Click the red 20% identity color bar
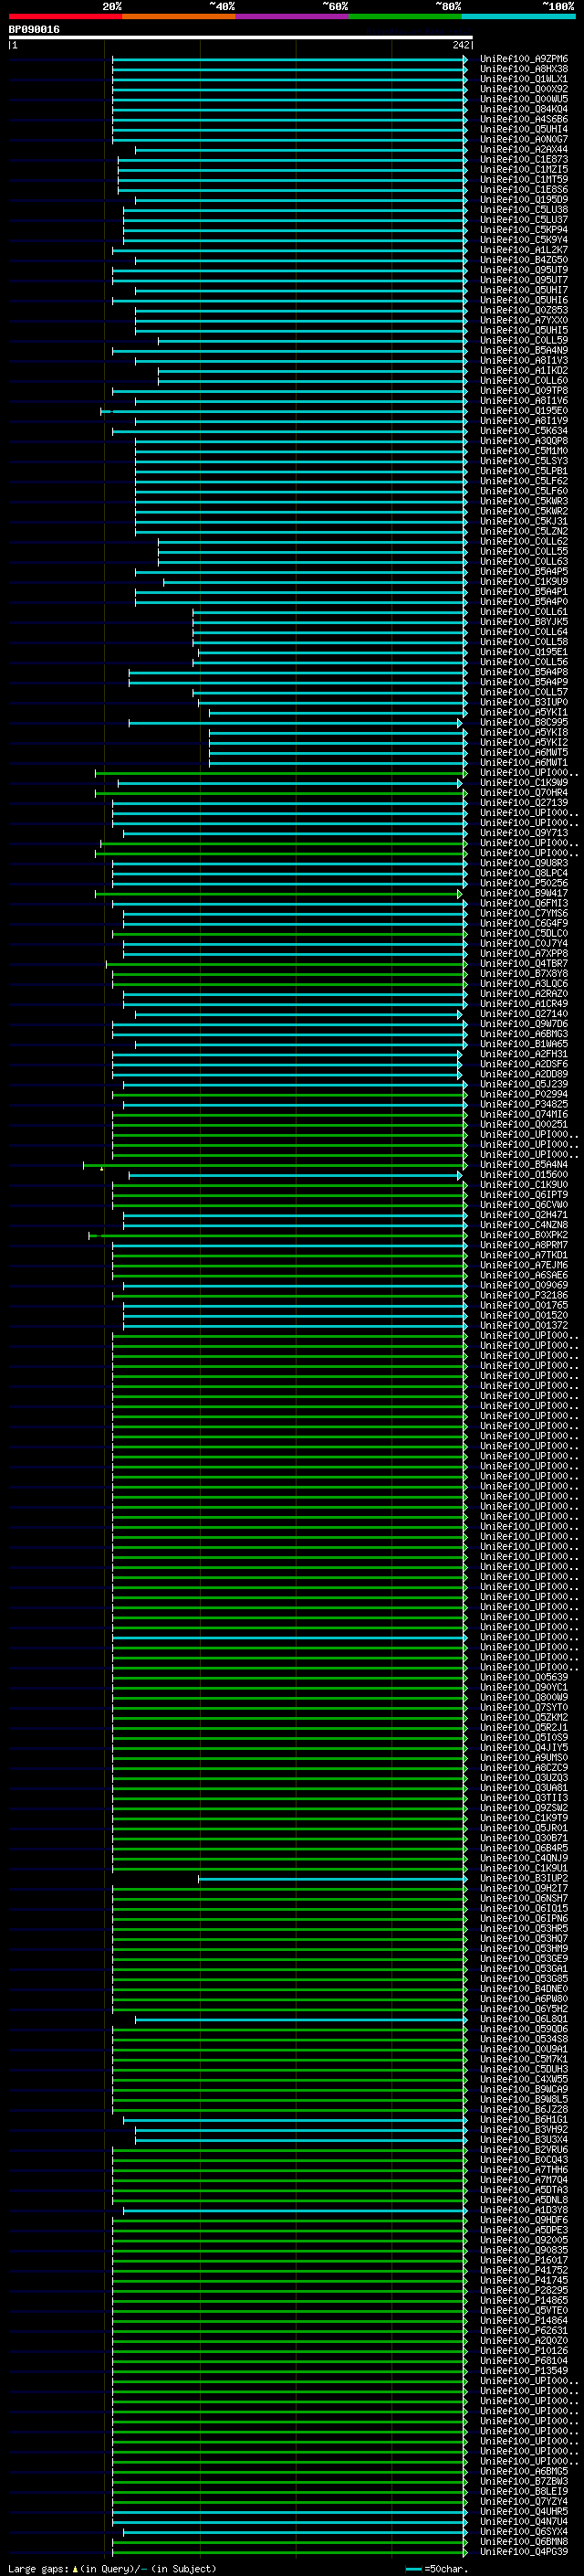The width and height of the screenshot is (584, 2576). tap(65, 16)
